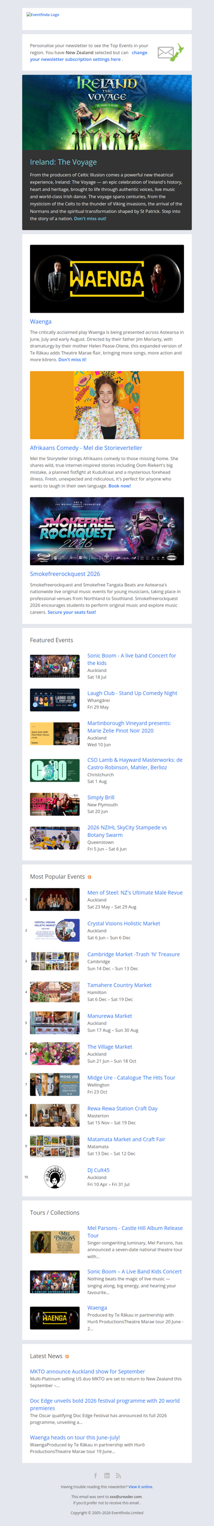Open the Ireland: The Voyage banner image
Screen dimensions: 214x1526
pos(107,112)
